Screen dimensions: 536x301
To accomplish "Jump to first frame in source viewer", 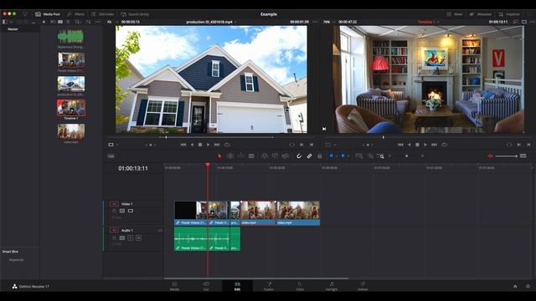I will tap(183, 145).
